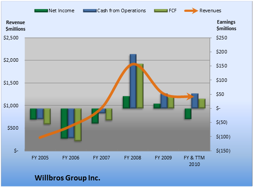
Task: Click the 2010 FCF bar
Action: click(202, 103)
